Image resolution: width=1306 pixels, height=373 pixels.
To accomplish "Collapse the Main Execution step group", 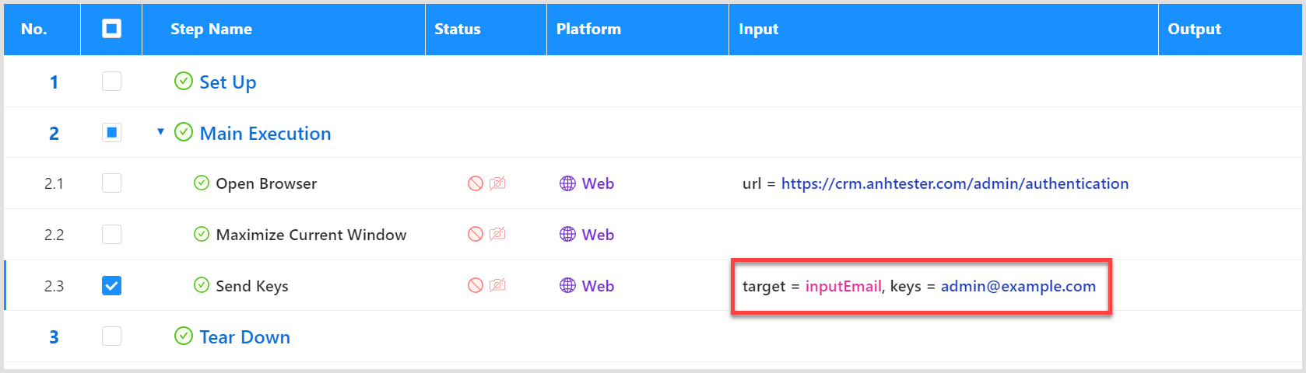I will click(x=161, y=132).
